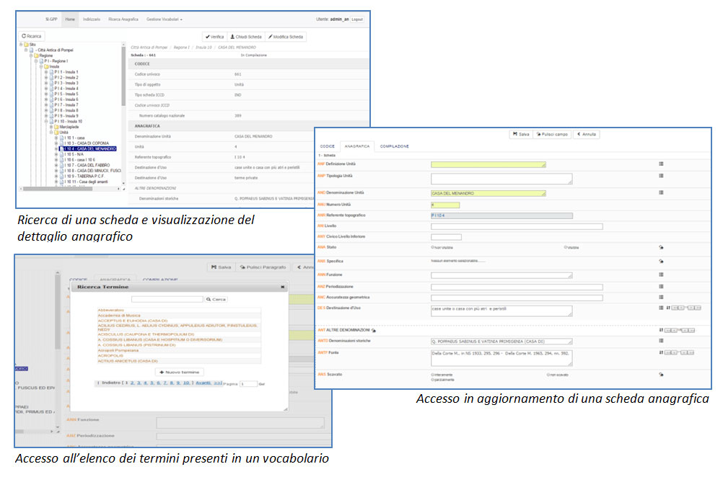723x477 pixels.
Task: Click the Modifica Scheda button
Action: pyautogui.click(x=285, y=37)
